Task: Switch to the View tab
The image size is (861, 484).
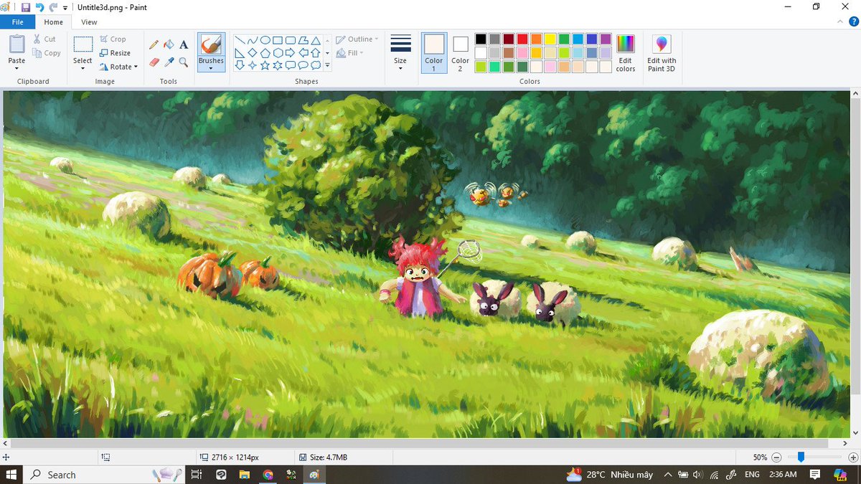Action: point(89,22)
